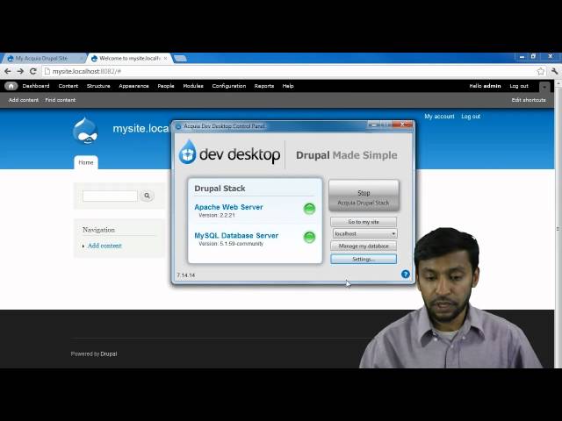Click the Apache Web Server green status light
This screenshot has height=421, width=562.
pos(309,209)
